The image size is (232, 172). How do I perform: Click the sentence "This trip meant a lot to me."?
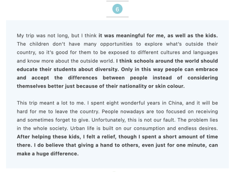click(x=51, y=103)
